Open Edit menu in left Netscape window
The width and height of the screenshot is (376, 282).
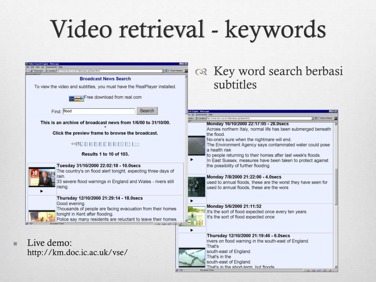click(x=32, y=67)
